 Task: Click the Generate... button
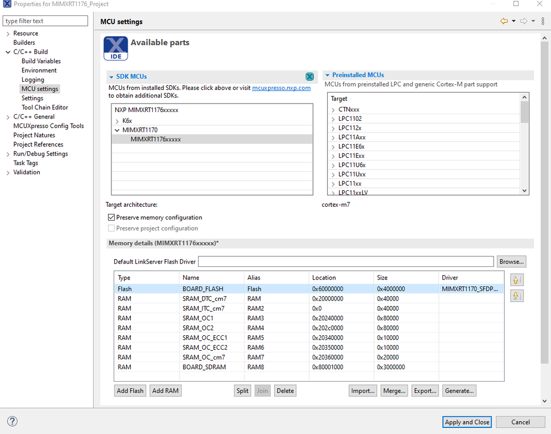click(x=459, y=391)
